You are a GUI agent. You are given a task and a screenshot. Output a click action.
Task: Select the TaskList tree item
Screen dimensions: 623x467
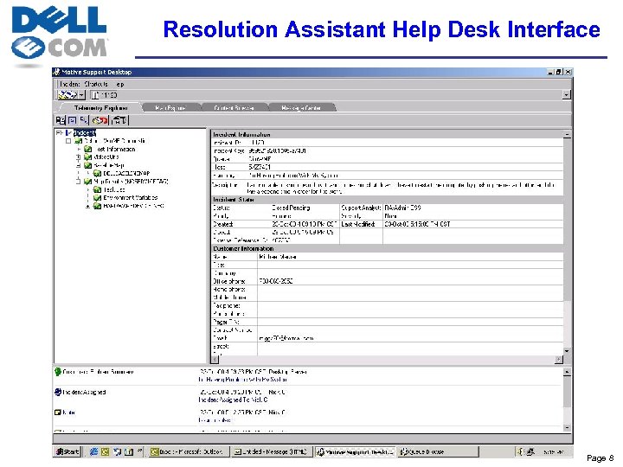114,189
